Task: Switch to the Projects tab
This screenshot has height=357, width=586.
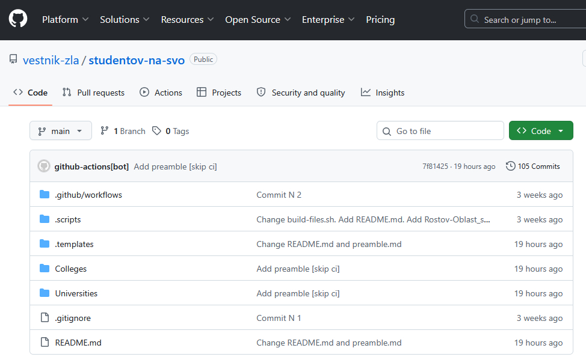Action: 219,92
